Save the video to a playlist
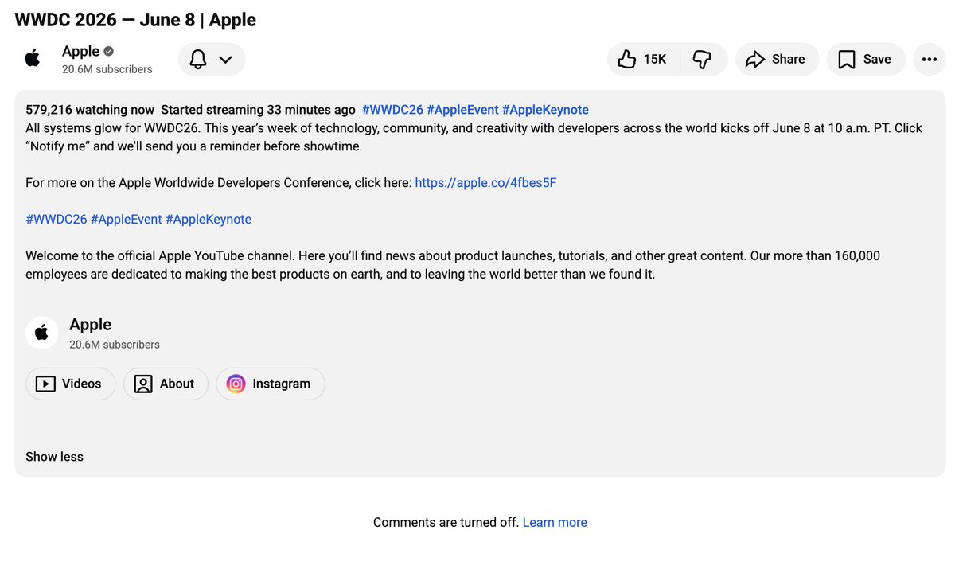The width and height of the screenshot is (955, 577). (866, 60)
